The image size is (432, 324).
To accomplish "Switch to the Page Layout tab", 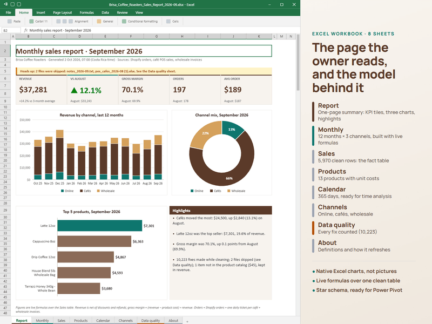I will [x=62, y=12].
